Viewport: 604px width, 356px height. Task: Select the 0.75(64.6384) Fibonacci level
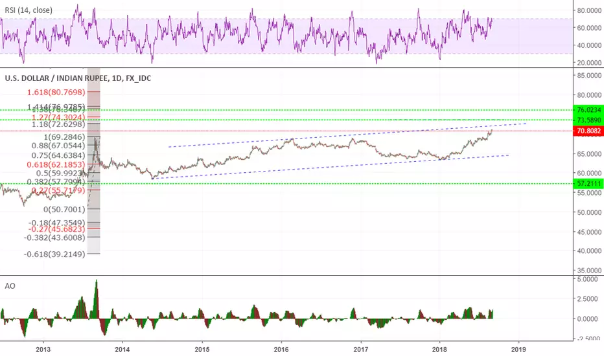pyautogui.click(x=58, y=155)
